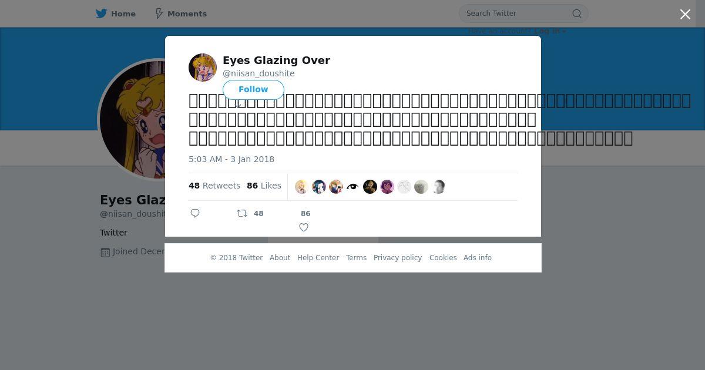Select the purple-haired liker avatar
705x370 pixels.
(387, 187)
